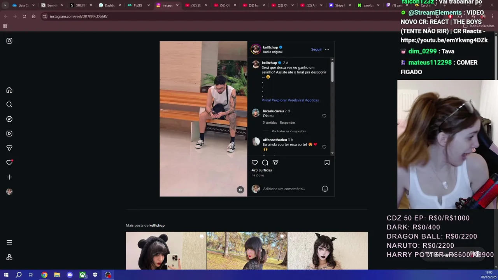This screenshot has width=498, height=280.
Task: Switch to the SHEIN browser tab
Action: 81,5
